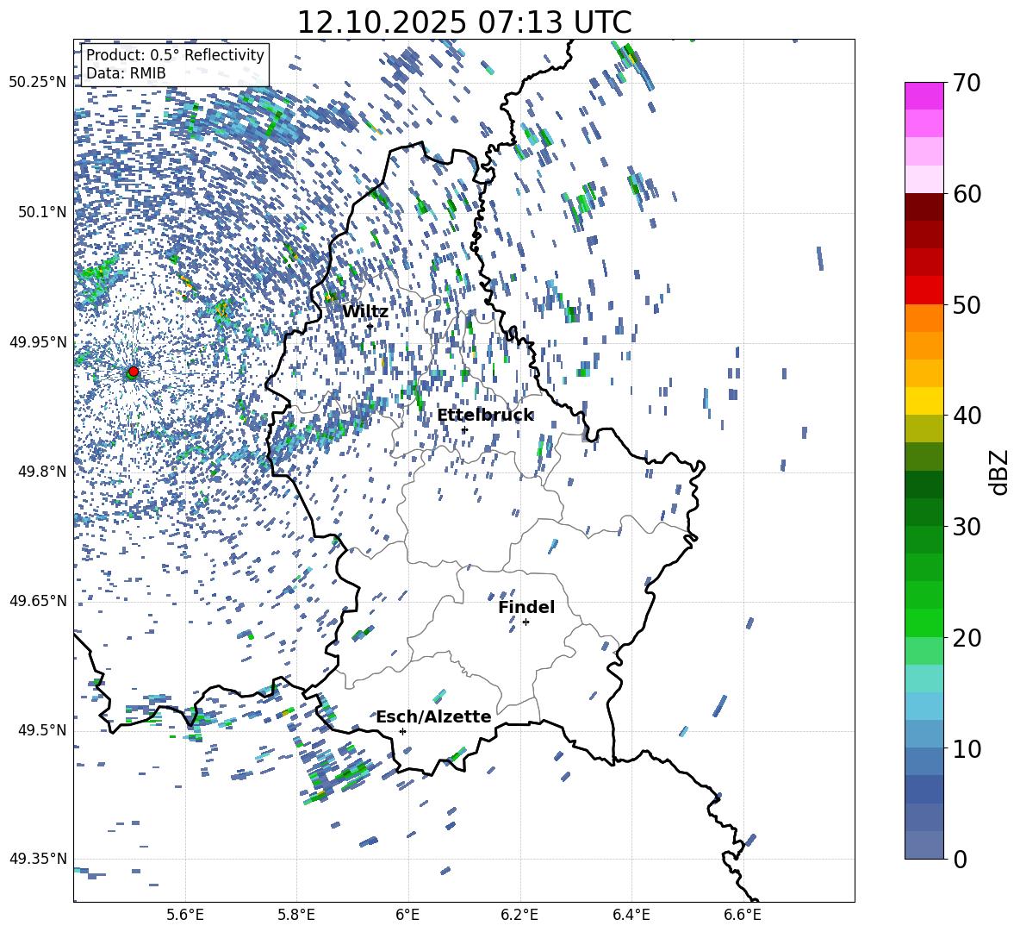Click the cross marker below Wiltz
Image resolution: width=1020 pixels, height=932 pixels.
click(370, 327)
